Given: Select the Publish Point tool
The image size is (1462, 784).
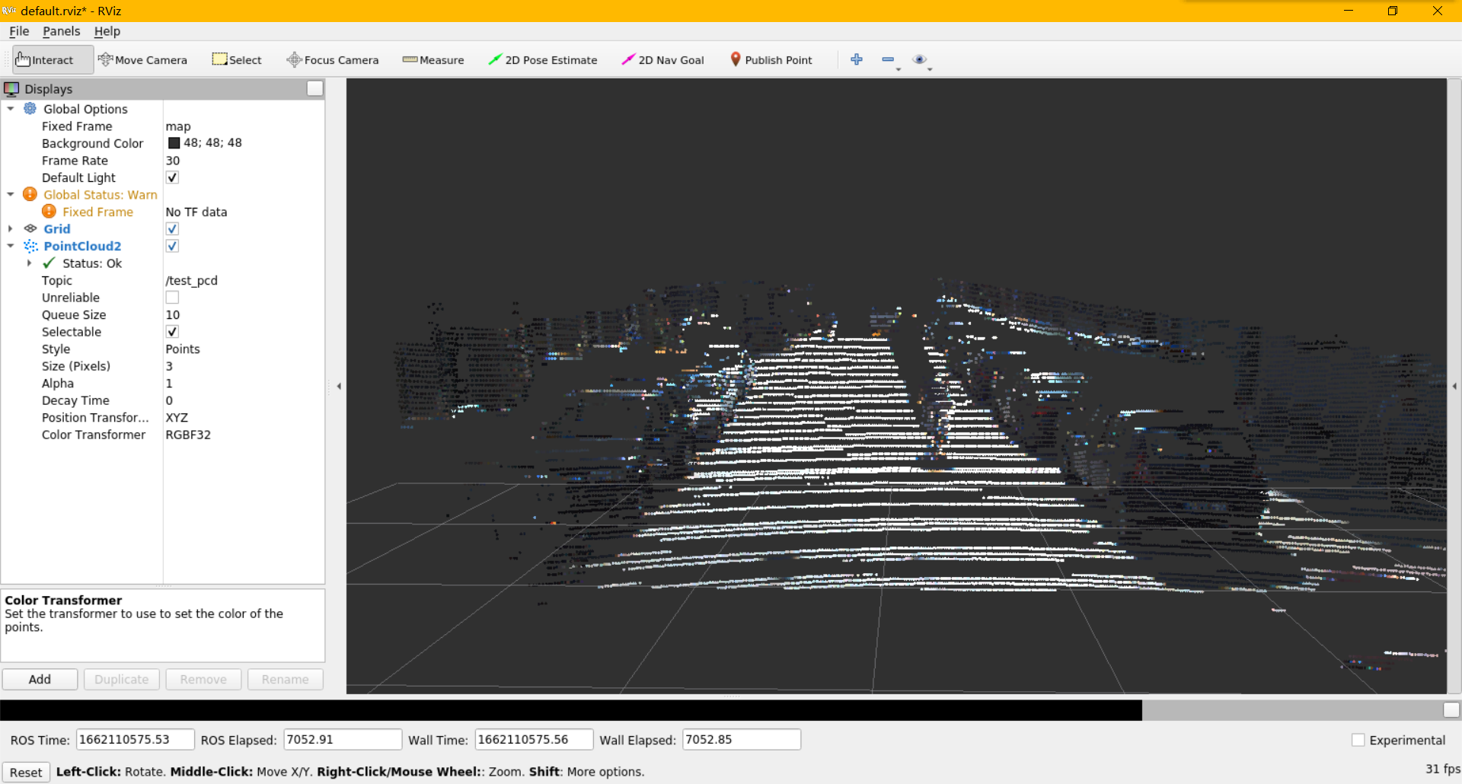Looking at the screenshot, I should click(771, 59).
